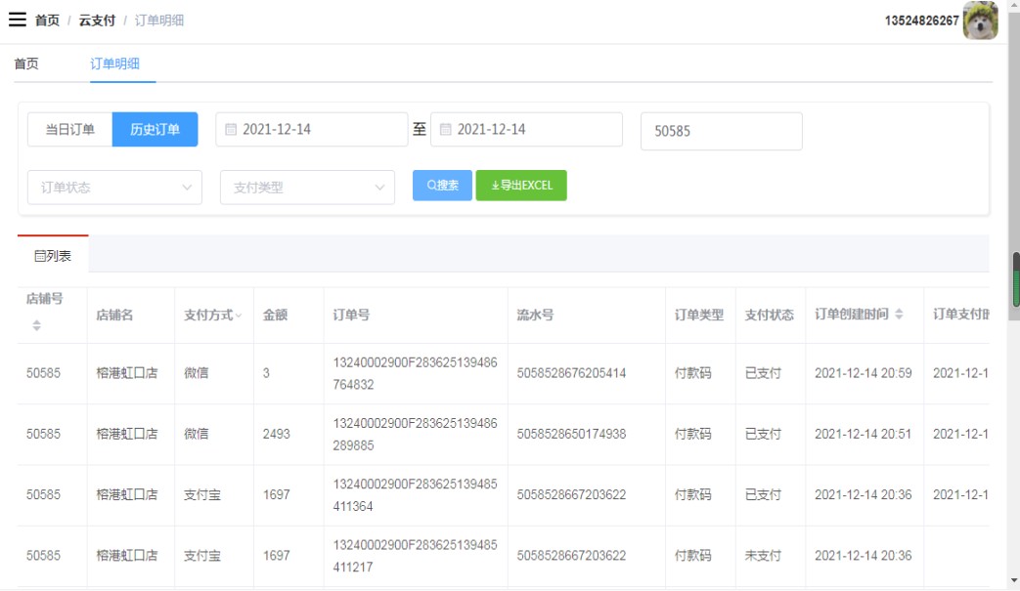Click the 搜索 search button
The height and width of the screenshot is (591, 1020).
[x=442, y=186]
